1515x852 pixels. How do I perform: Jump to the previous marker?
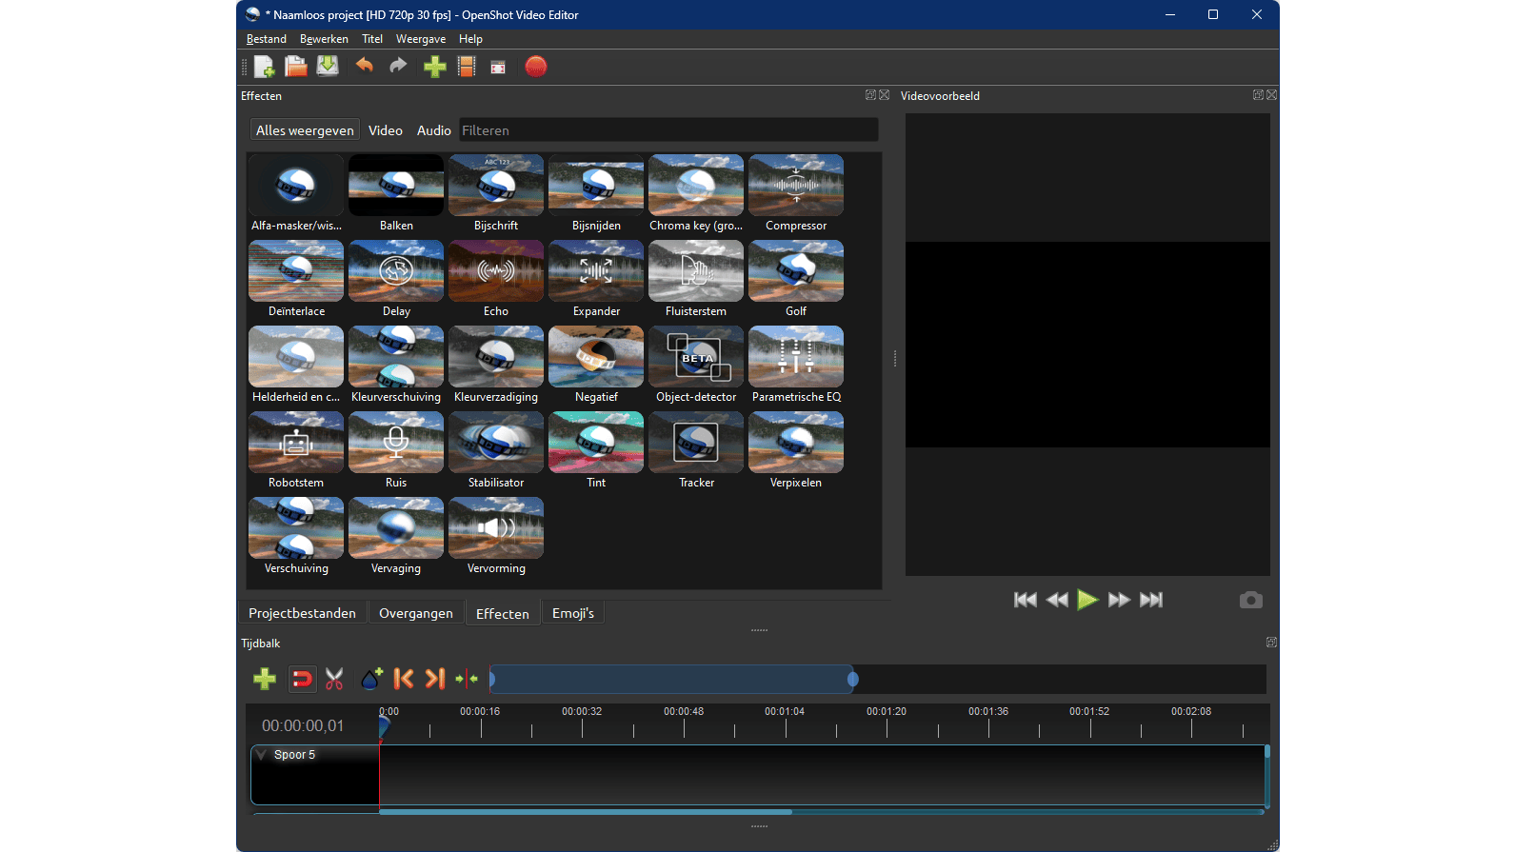click(404, 679)
